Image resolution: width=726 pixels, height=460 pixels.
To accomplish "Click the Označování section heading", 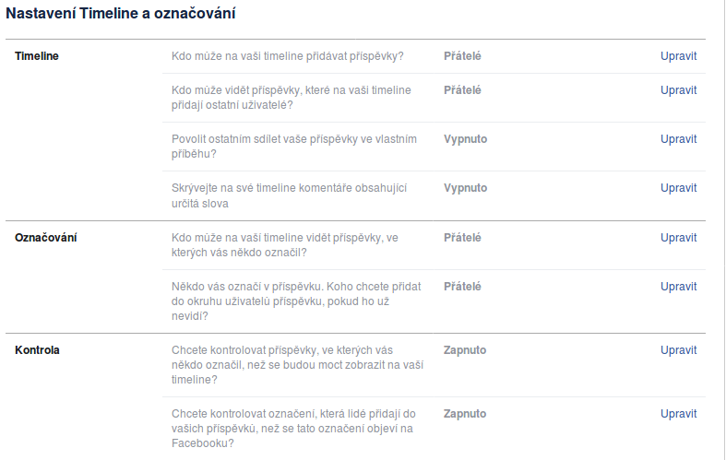I will (46, 238).
